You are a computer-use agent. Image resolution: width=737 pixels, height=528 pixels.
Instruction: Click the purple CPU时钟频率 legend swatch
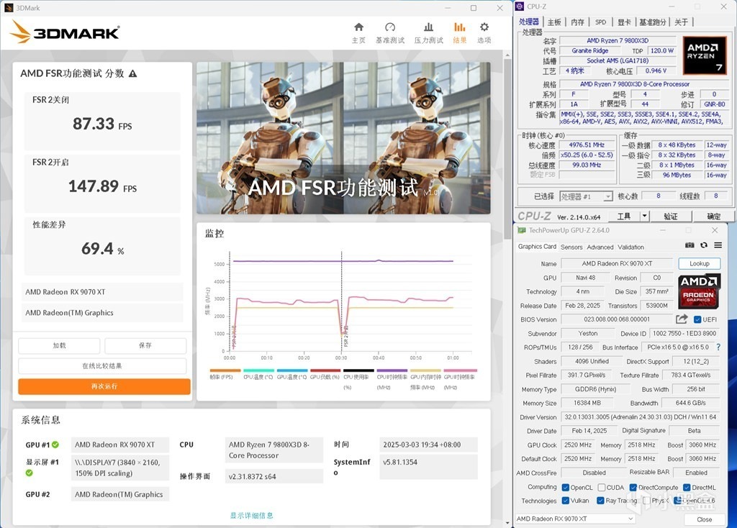click(392, 370)
